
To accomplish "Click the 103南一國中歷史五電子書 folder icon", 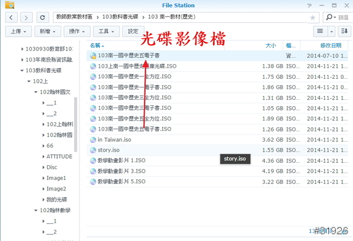I will [93, 56].
